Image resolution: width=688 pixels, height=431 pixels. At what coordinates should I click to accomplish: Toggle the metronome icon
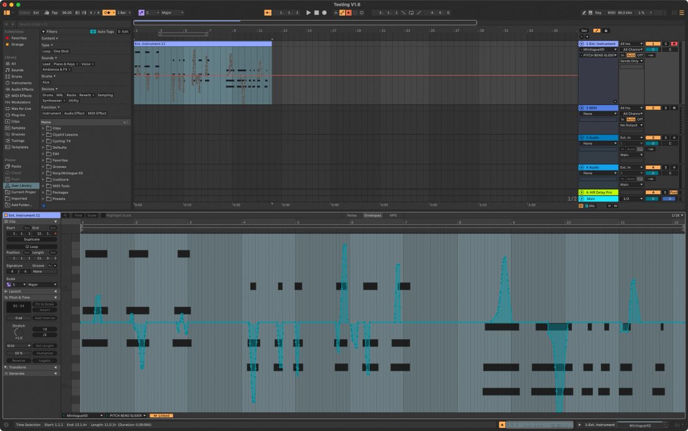(108, 12)
